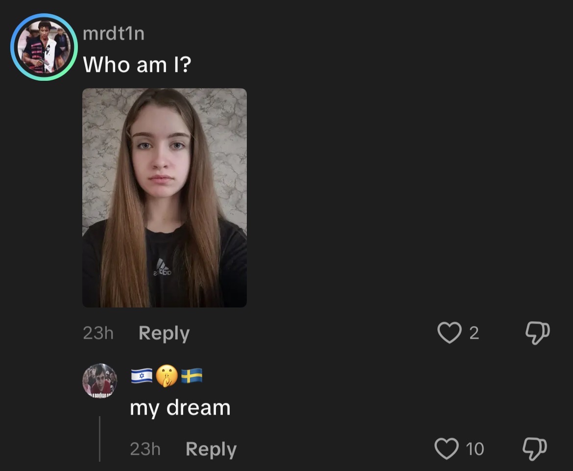Open mrdt1n's profile avatar
573x471 pixels.
point(44,47)
